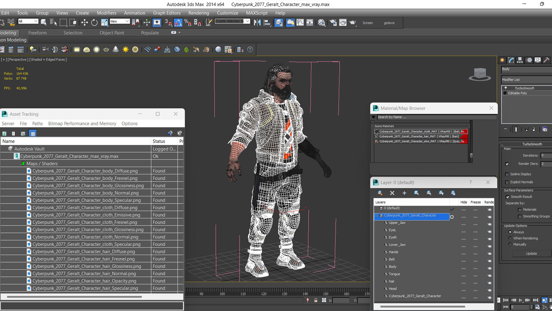Click Add Selected Objects plus icon in Layer dialog

coord(404,193)
